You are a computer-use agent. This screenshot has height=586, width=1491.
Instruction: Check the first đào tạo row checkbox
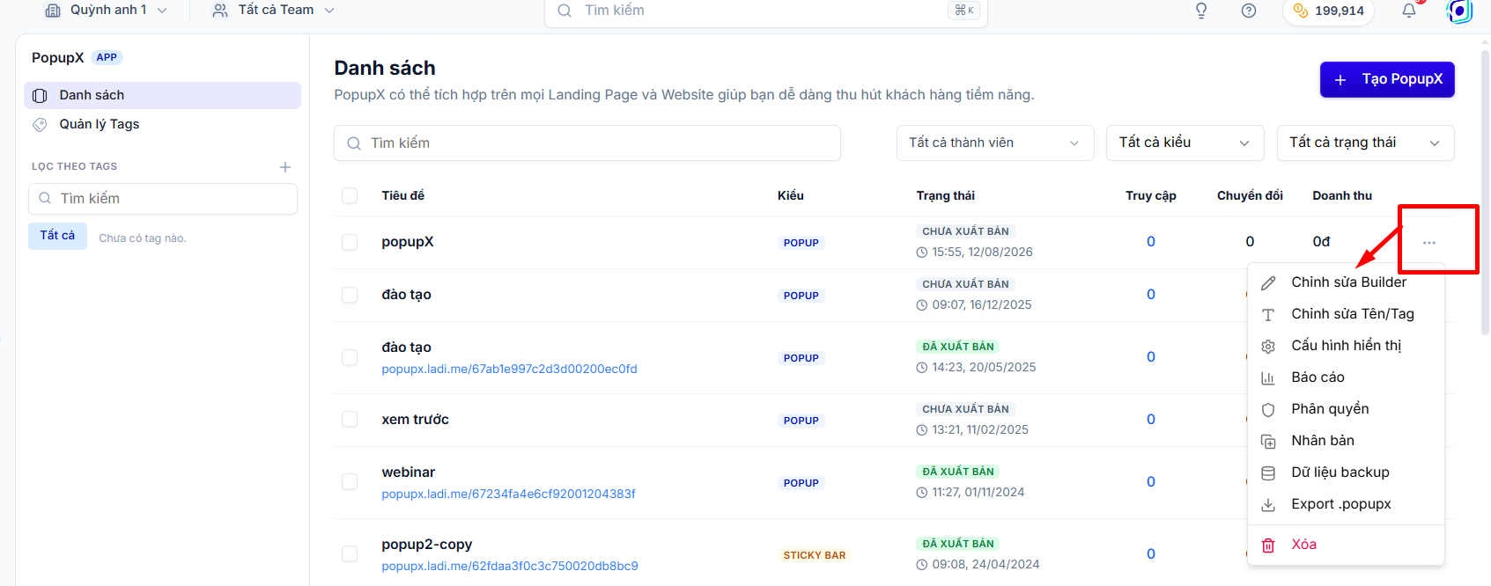tap(350, 295)
